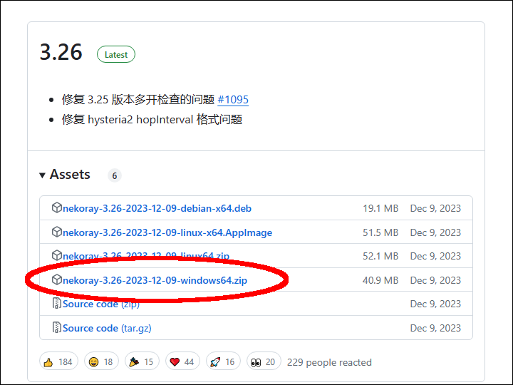Click the 3.26 release title
Screen dimensions: 513x385
pos(61,52)
